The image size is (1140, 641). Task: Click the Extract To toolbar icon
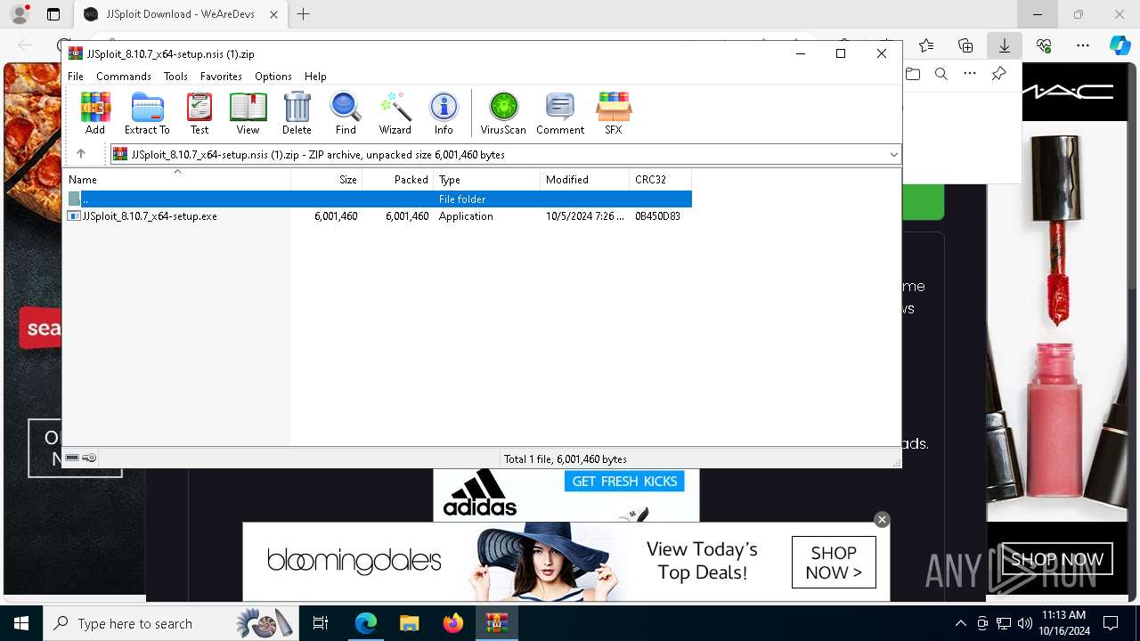pos(147,113)
